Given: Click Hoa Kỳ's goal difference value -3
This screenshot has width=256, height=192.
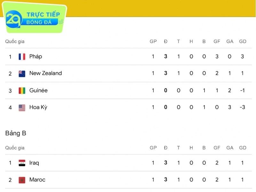Looking at the screenshot, I should click(242, 108).
